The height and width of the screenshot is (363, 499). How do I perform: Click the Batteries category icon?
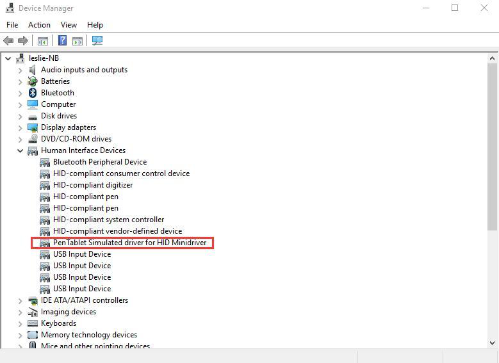coord(33,81)
